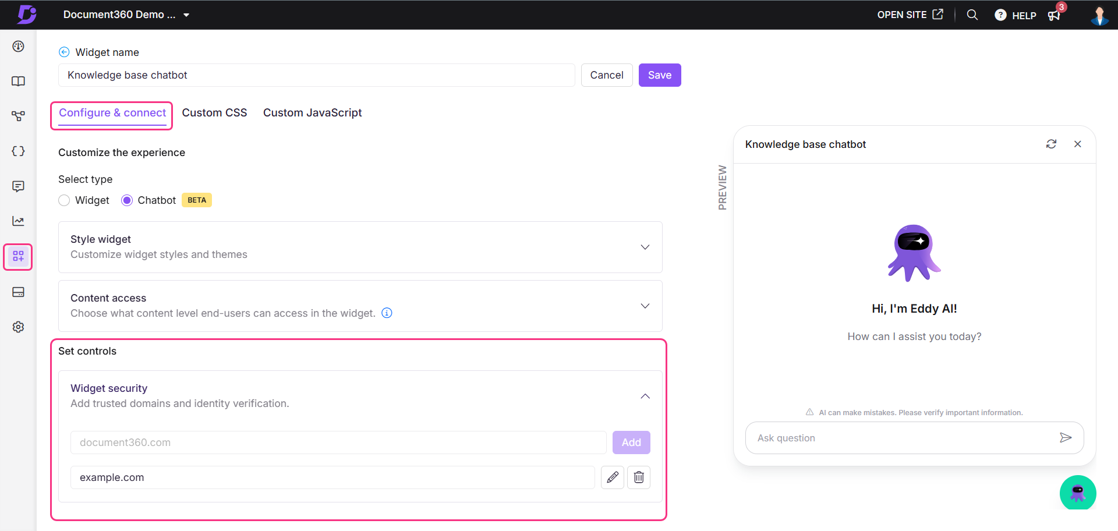
Task: Click the HELP question mark icon
Action: (1000, 15)
